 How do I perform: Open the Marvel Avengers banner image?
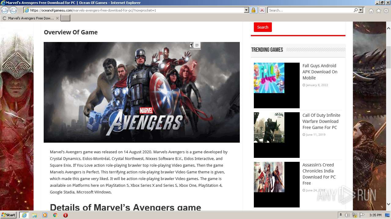tap(142, 92)
